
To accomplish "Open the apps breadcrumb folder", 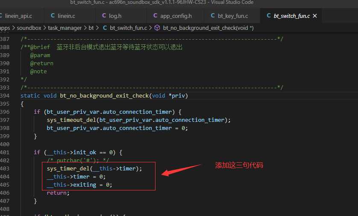I will (5, 28).
